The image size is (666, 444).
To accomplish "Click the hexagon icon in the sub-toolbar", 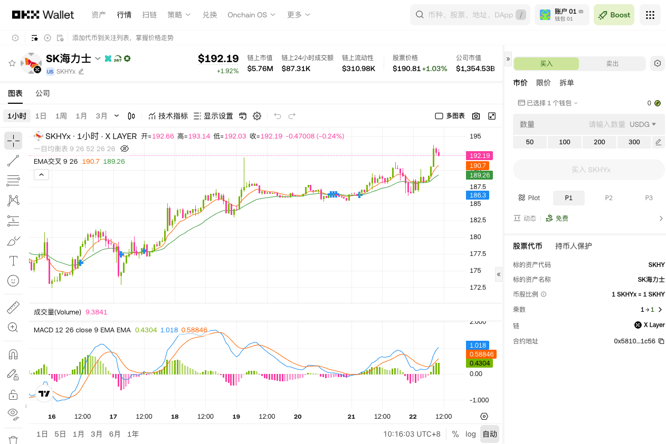I will [x=15, y=38].
